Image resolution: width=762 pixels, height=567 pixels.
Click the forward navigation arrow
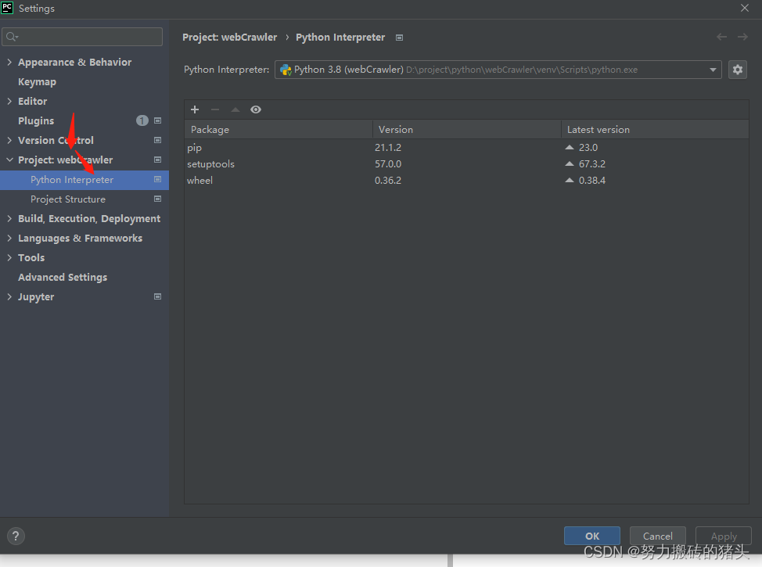pos(742,37)
